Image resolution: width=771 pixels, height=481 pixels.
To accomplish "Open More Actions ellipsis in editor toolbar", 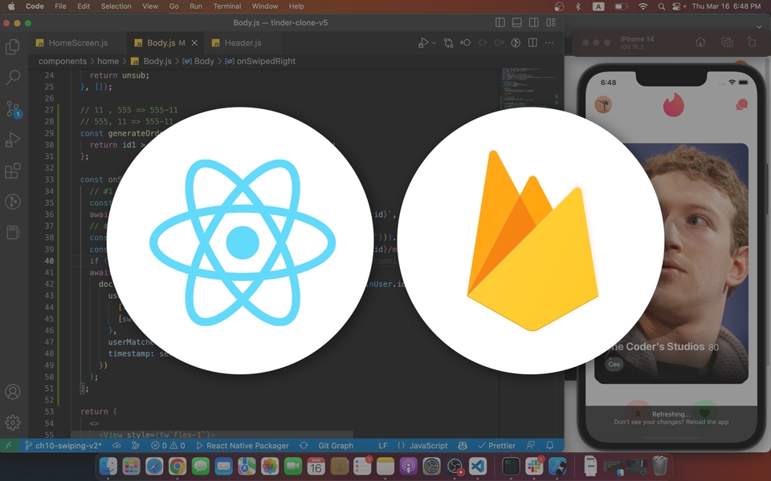I will click(x=549, y=43).
